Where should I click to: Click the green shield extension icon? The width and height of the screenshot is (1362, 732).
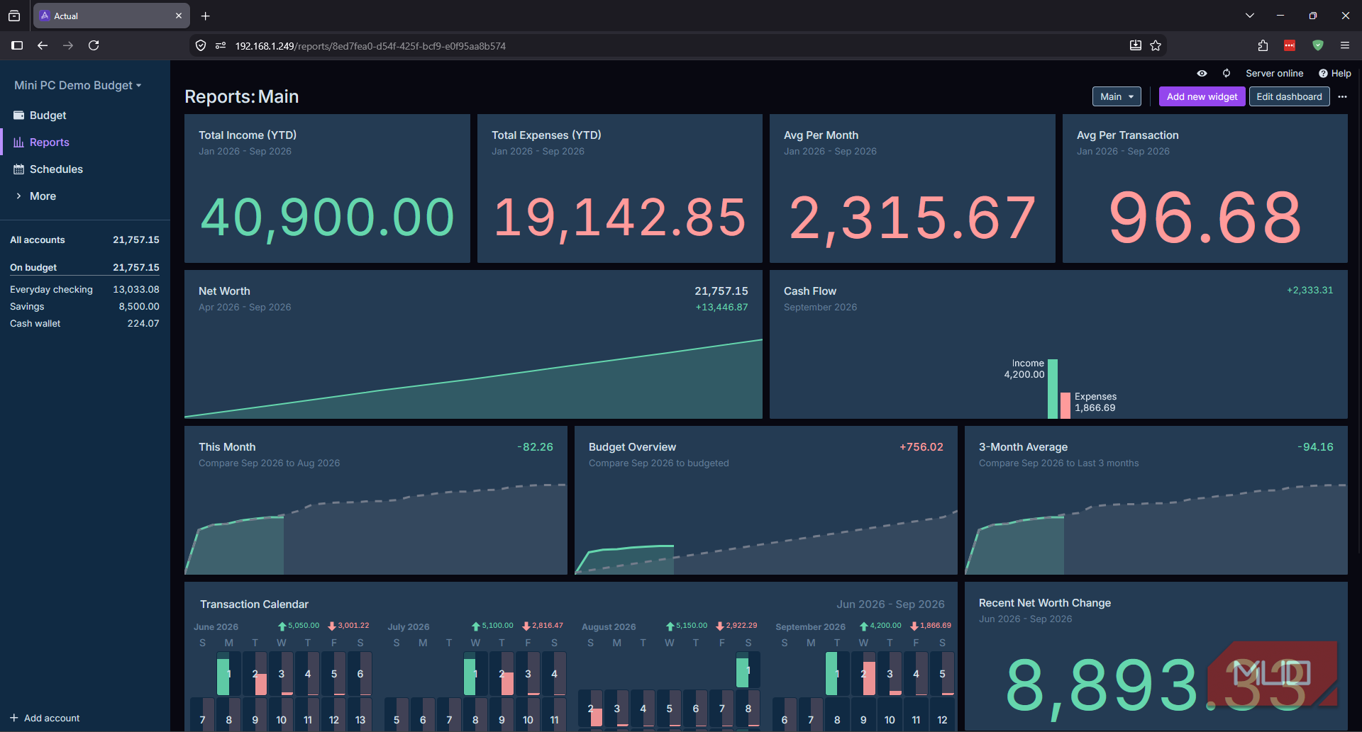click(x=1318, y=45)
